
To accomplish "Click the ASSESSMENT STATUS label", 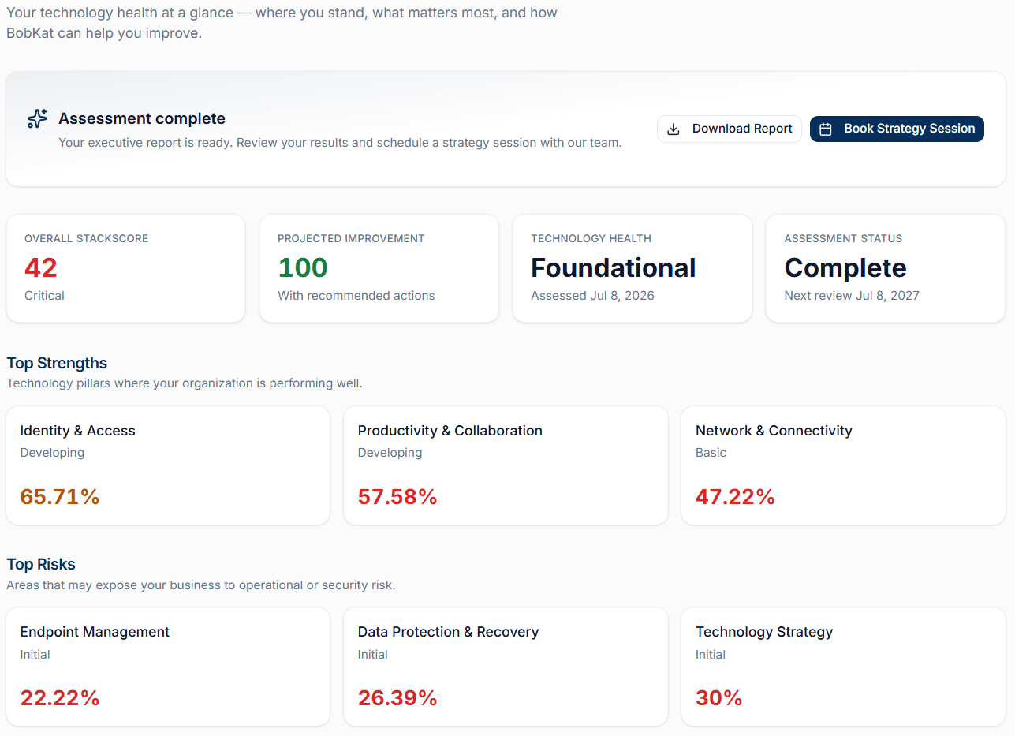I will (x=843, y=238).
